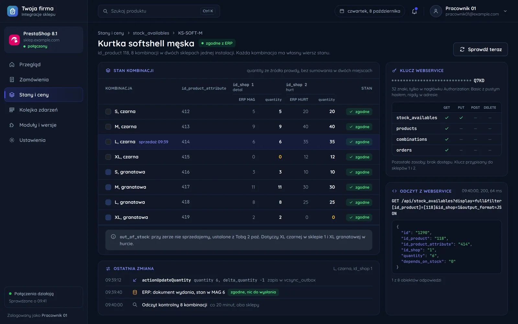The width and height of the screenshot is (518, 324).
Task: Open the notifications bell
Action: point(414,11)
